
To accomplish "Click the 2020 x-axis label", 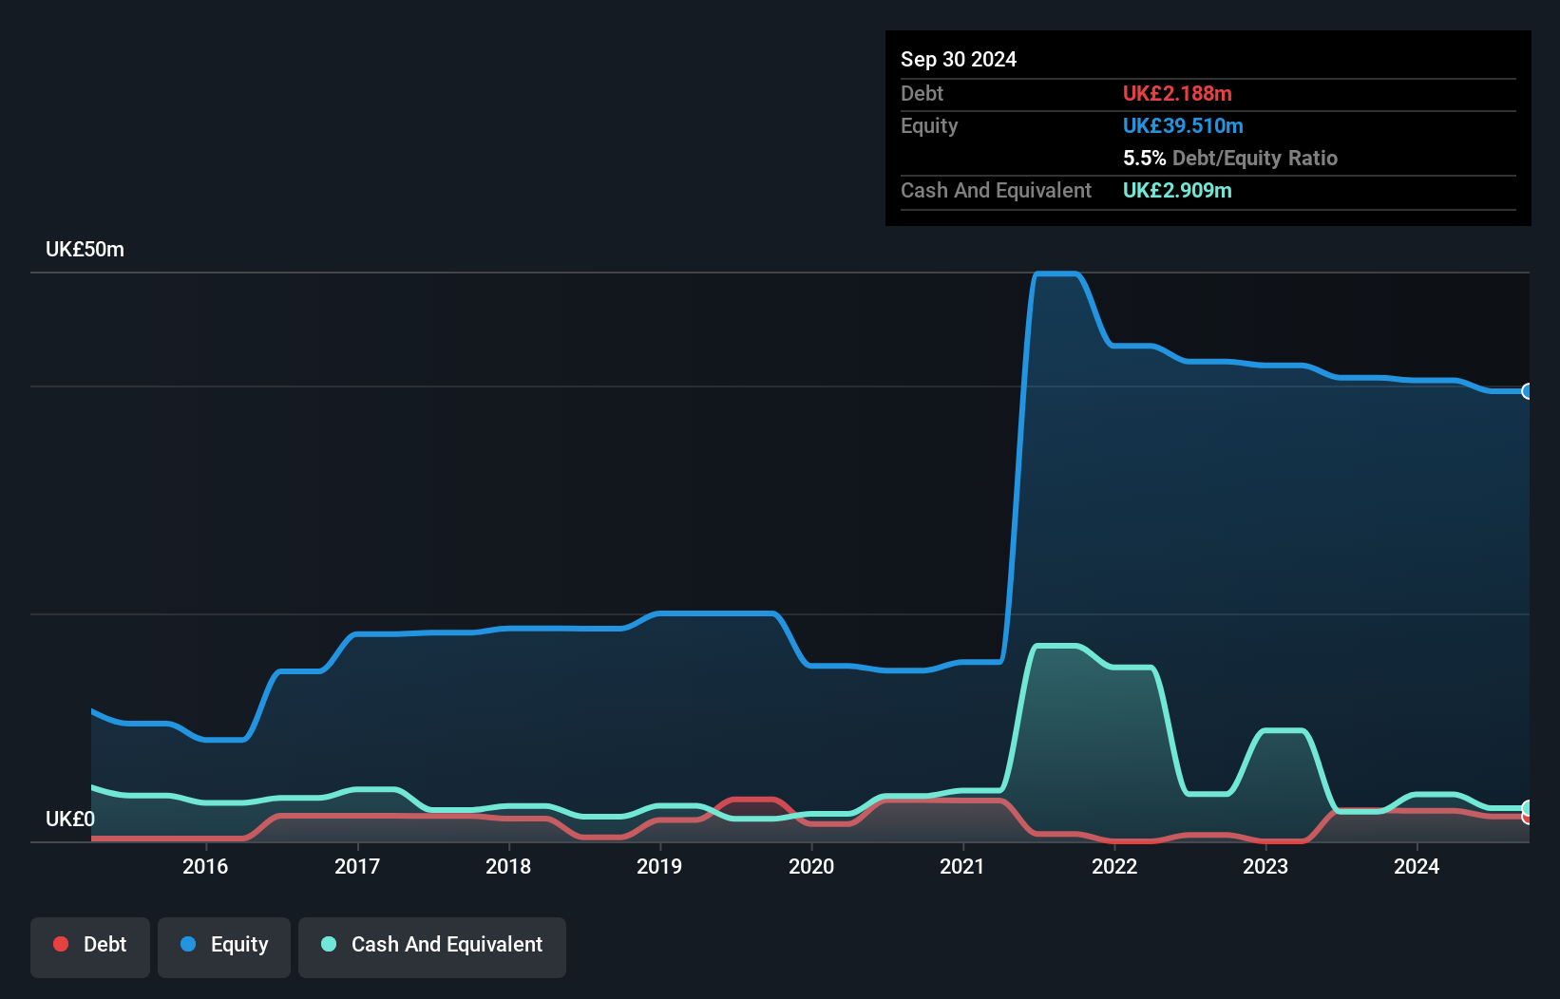I will click(811, 866).
